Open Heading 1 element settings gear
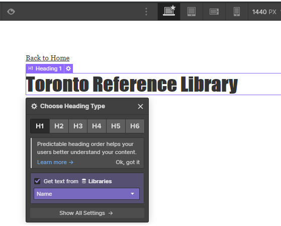Image resolution: width=281 pixels, height=226 pixels. pos(68,68)
